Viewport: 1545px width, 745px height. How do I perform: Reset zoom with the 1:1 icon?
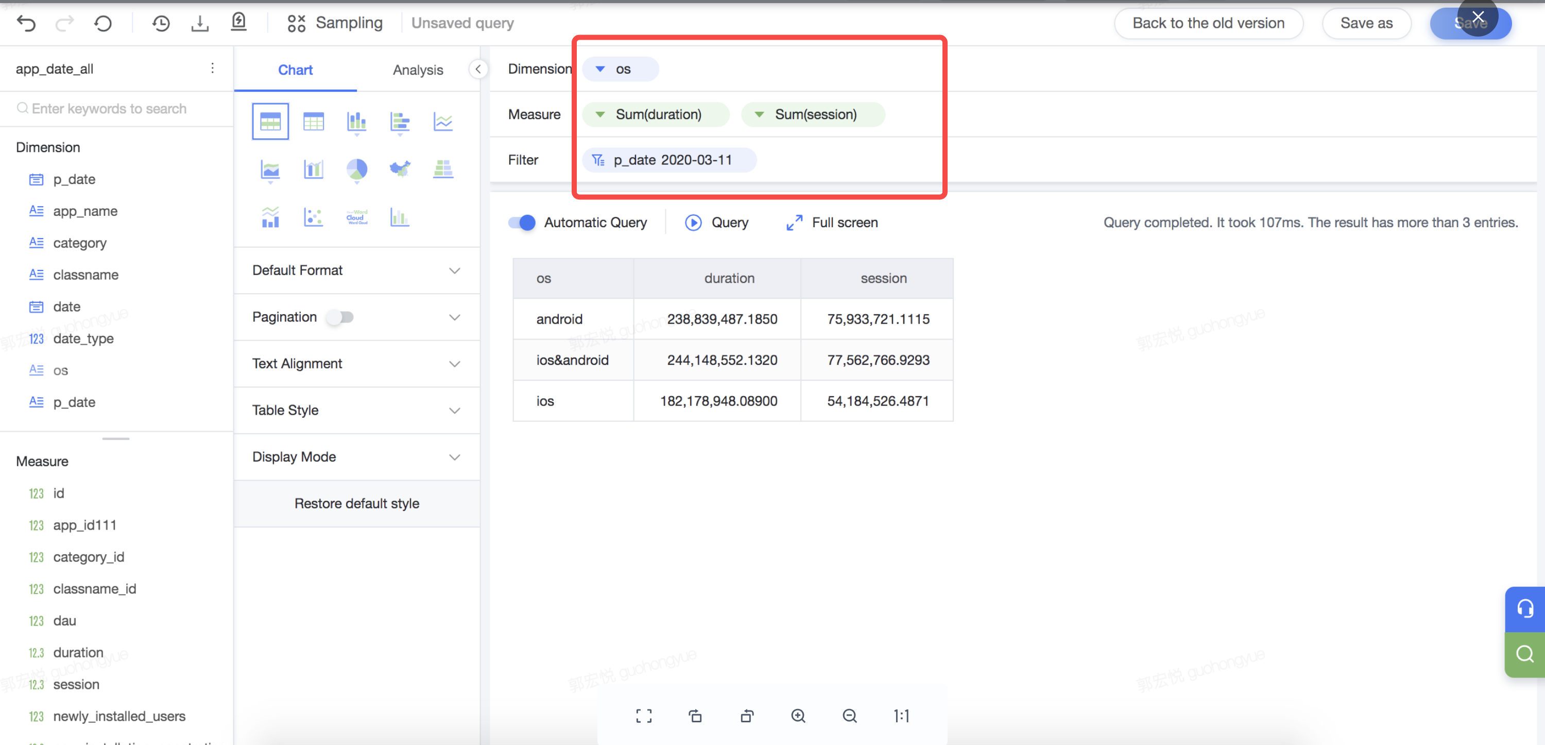(901, 716)
